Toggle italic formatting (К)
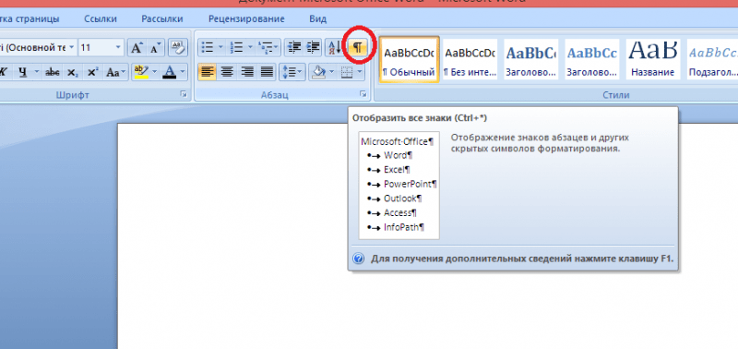Viewport: 738px width, 349px height. 4,72
